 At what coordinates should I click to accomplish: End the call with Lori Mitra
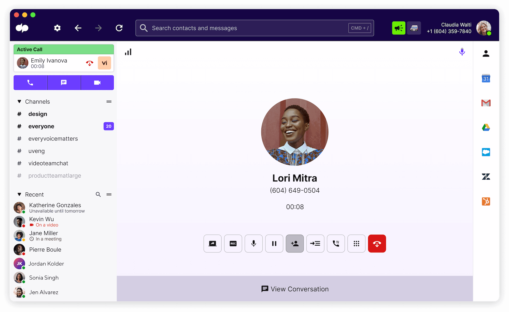tap(377, 244)
